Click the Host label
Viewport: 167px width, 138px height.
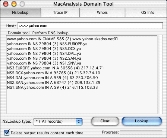(11, 26)
